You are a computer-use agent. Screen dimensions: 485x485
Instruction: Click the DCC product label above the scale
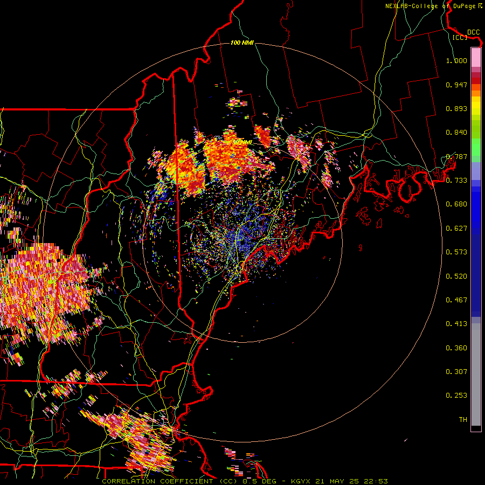click(473, 32)
